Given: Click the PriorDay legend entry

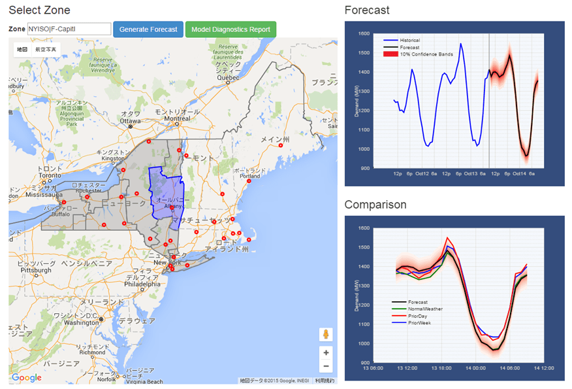Looking at the screenshot, I should point(419,316).
